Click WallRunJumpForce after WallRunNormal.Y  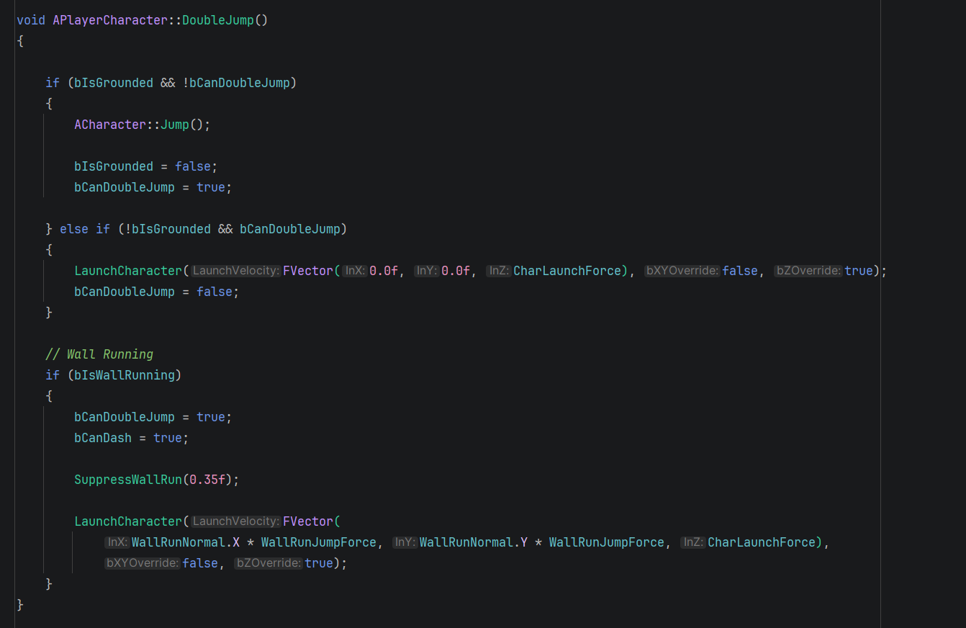point(606,542)
